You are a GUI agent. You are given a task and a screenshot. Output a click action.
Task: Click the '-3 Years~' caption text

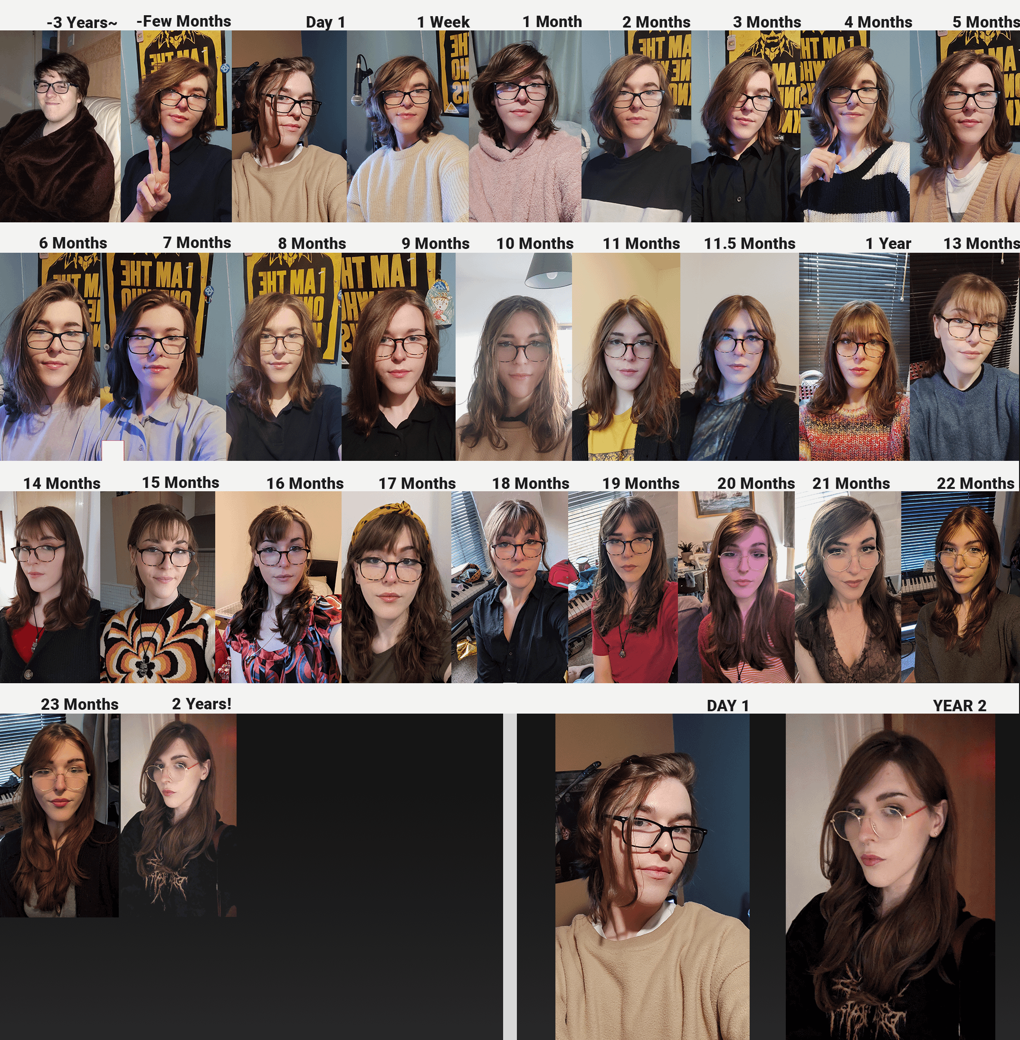click(x=82, y=22)
